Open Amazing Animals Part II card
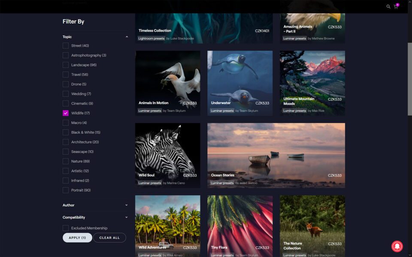The height and width of the screenshot is (257, 412). pos(312,28)
